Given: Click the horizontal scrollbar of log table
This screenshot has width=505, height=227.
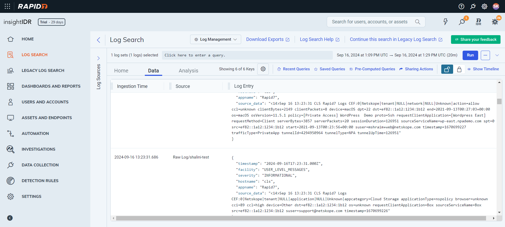Looking at the screenshot, I should click(301, 218).
